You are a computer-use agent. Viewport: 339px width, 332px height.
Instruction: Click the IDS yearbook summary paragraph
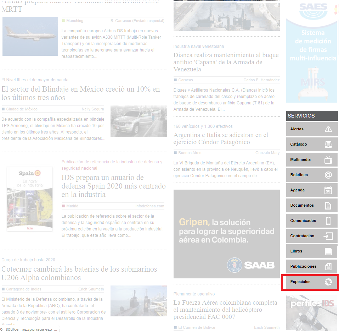point(112,226)
